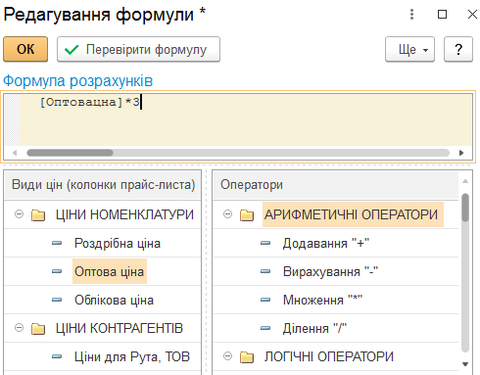
Task: Click the ЦІНИ НОМЕНКЛАТУРИ folder icon
Action: pos(38,215)
